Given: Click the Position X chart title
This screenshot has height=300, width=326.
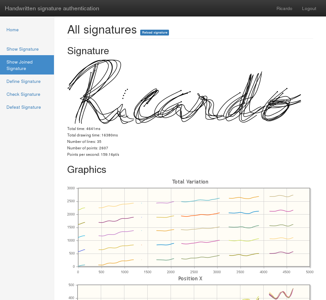Looking at the screenshot, I should pyautogui.click(x=190, y=278).
